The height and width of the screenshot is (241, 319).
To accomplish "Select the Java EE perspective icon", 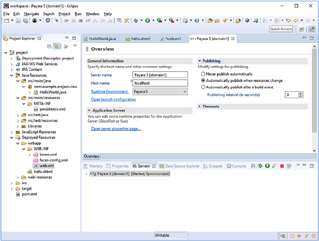I will [312, 29].
